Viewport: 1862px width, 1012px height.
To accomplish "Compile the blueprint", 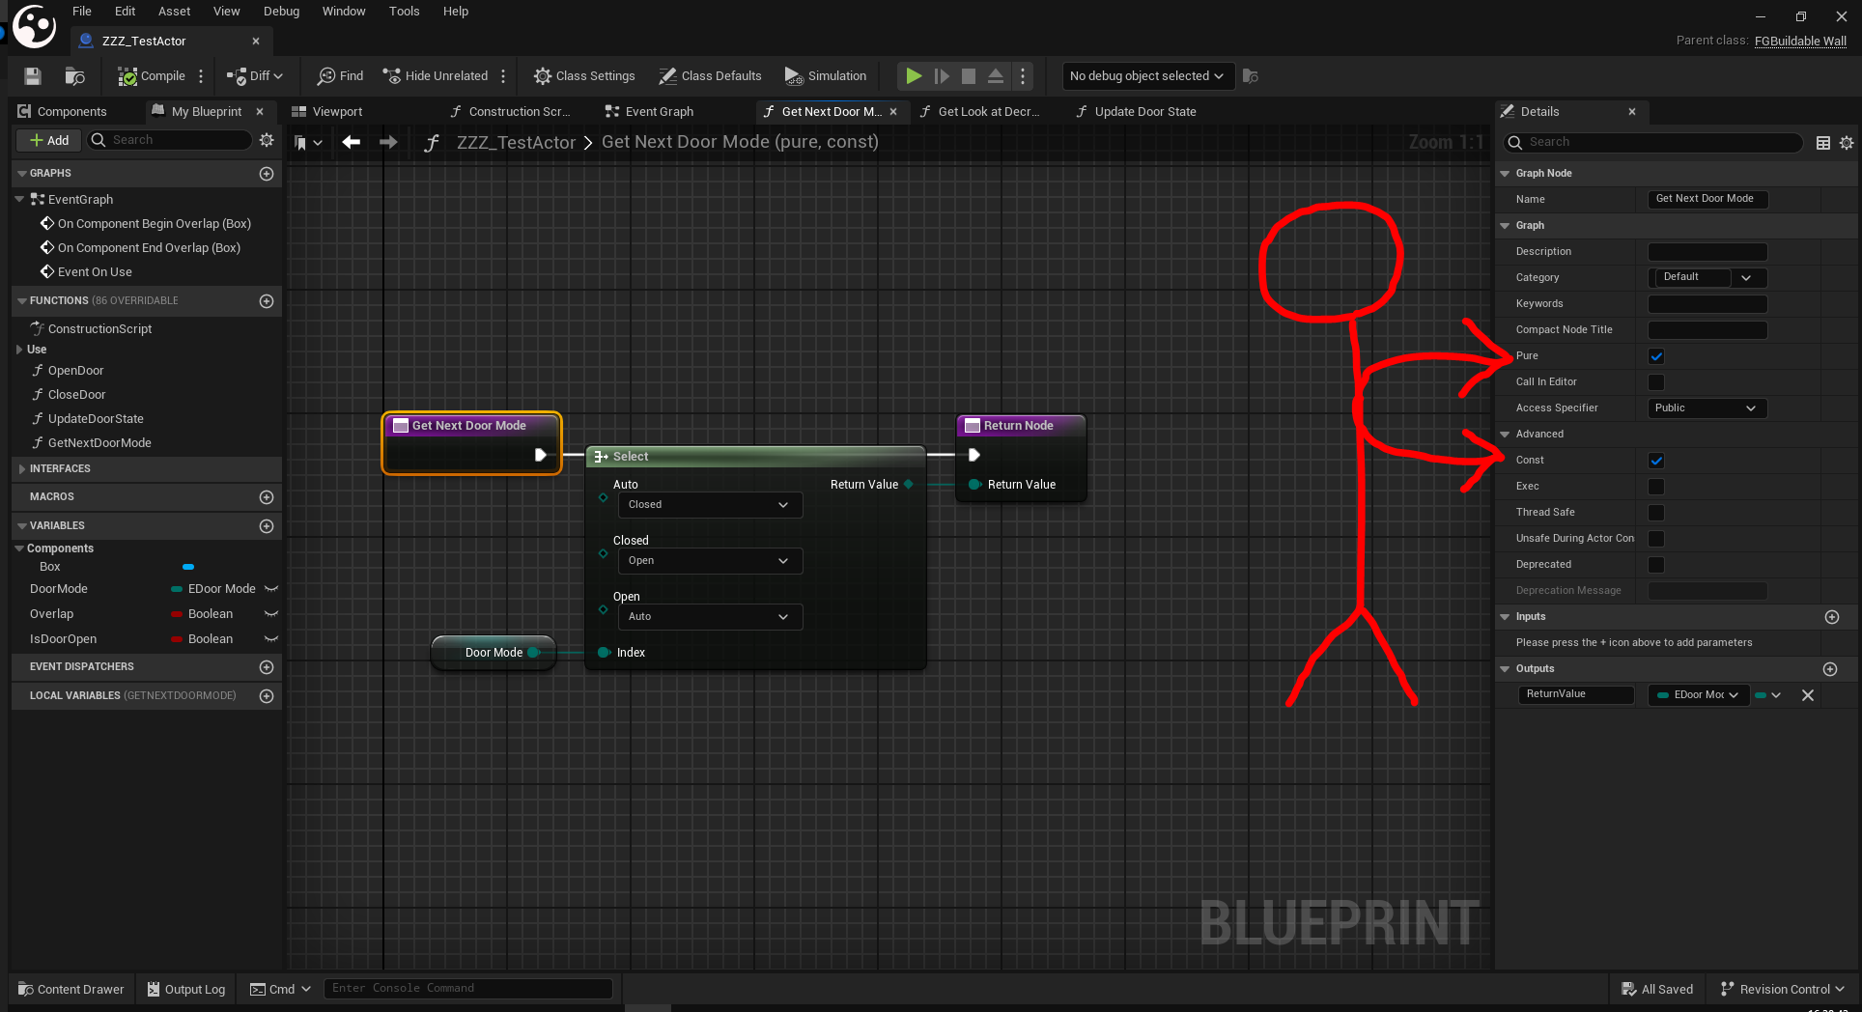I will (x=152, y=76).
